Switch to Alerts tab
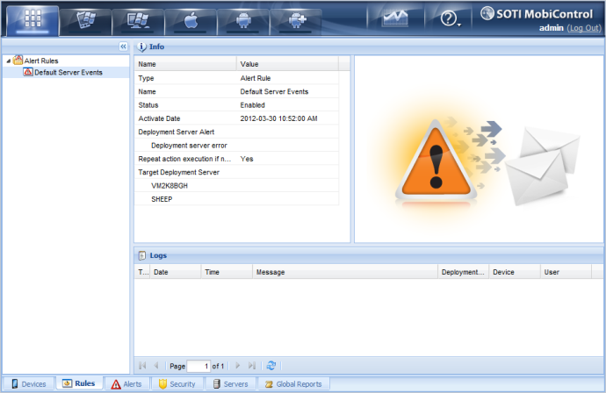The width and height of the screenshot is (606, 393). pos(126,384)
